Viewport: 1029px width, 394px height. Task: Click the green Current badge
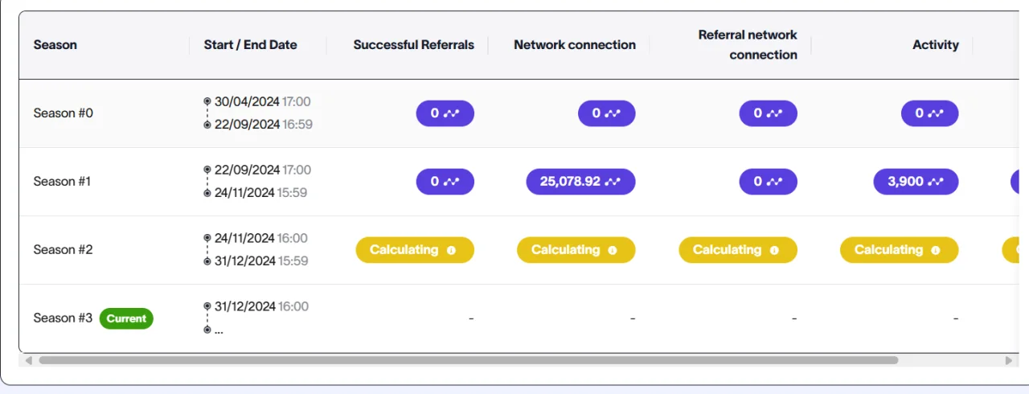[126, 318]
